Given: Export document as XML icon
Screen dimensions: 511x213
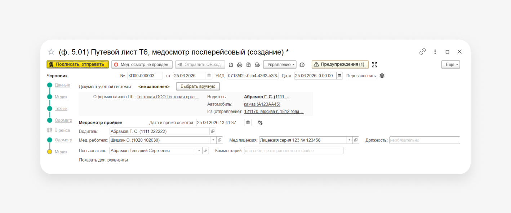Looking at the screenshot, I should point(257,65).
